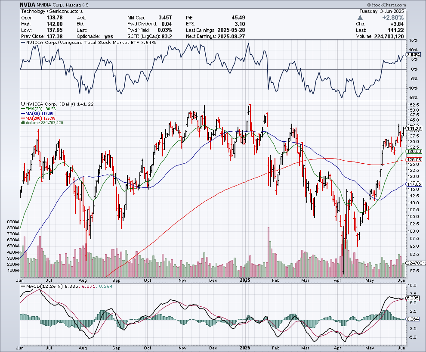Click the 900M volume axis label
Screen dimensions: 426x352
coord(13,222)
